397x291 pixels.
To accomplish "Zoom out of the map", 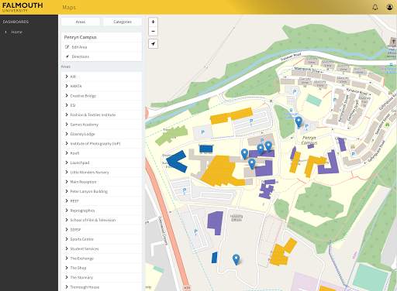I will click(x=153, y=31).
